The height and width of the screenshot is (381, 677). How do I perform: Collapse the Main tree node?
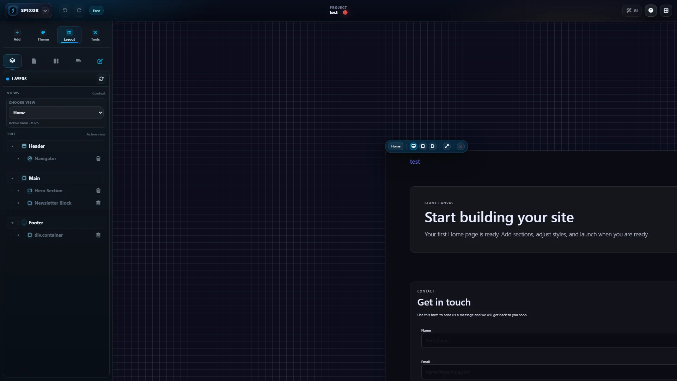pos(12,179)
